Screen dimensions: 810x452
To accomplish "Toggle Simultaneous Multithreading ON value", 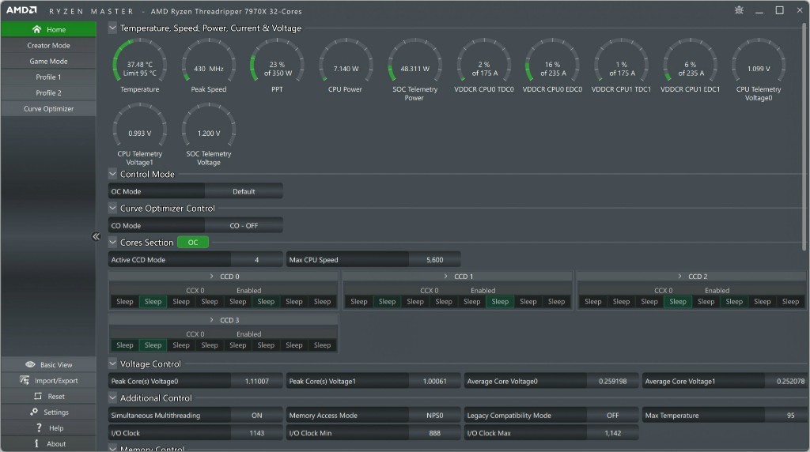I will click(x=256, y=416).
